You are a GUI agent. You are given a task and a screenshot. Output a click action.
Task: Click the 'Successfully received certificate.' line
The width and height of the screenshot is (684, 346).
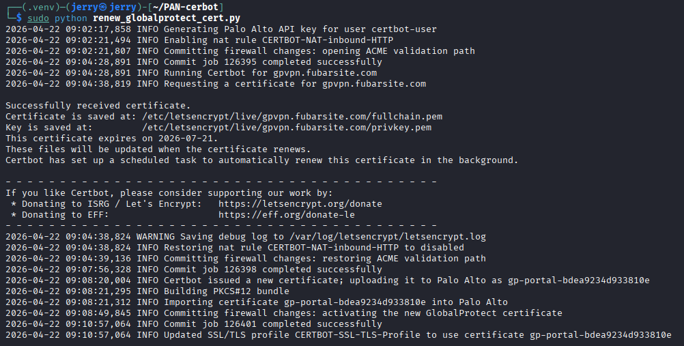click(x=98, y=106)
